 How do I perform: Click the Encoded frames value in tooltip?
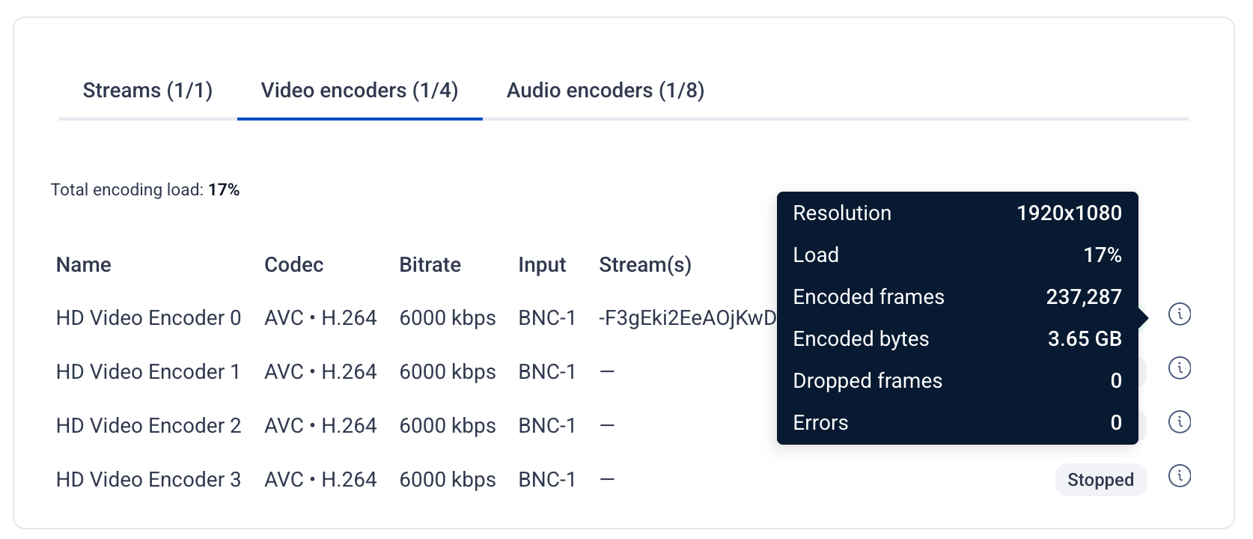coord(1084,297)
